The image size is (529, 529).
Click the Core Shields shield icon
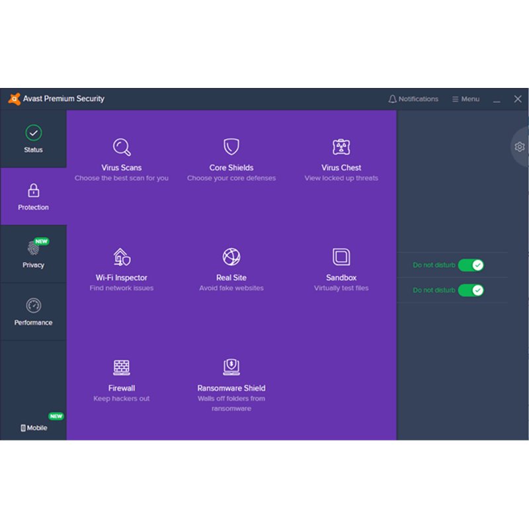tap(231, 147)
